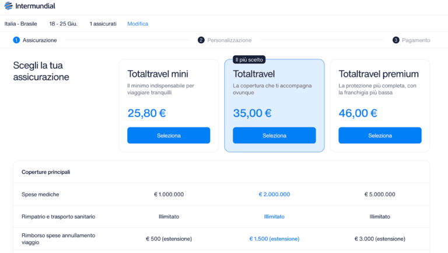Screen dimensions: 448x253
Task: Click 'Il minimo indispensabile' description
Action: point(160,89)
